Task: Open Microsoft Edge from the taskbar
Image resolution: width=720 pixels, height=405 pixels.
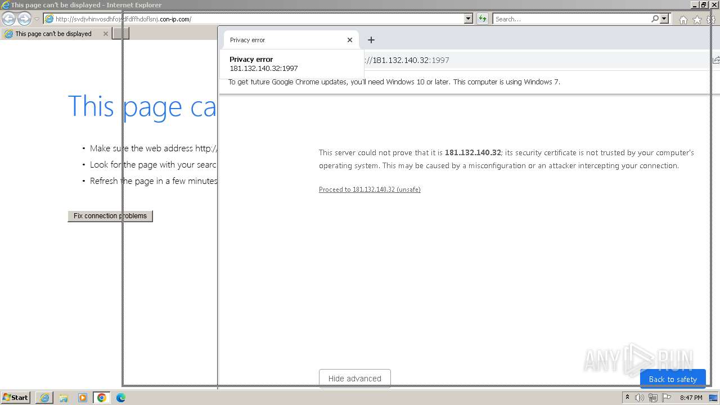Action: [121, 398]
